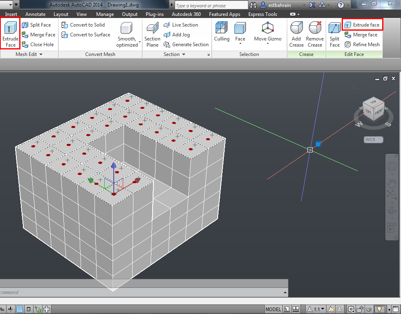401x314 pixels.
Task: Click the workspace switching gear icon
Action: click(x=351, y=309)
